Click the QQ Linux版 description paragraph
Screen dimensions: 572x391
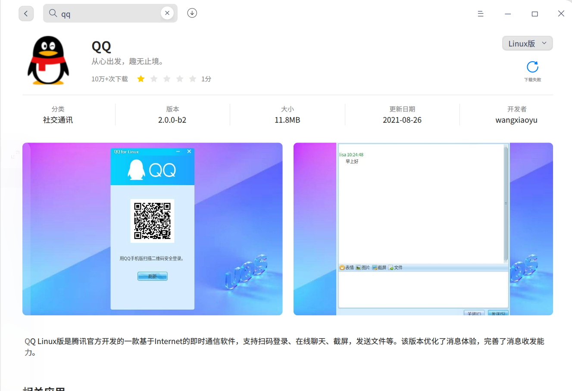(284, 347)
